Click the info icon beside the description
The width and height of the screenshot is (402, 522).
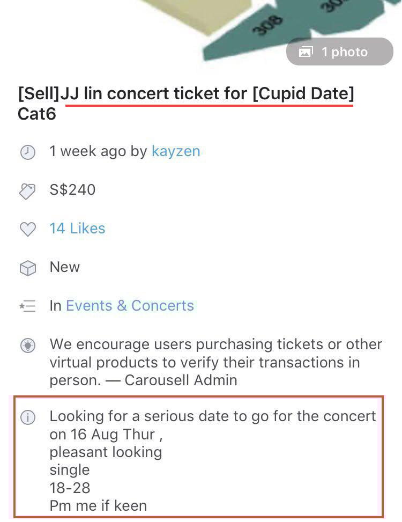click(27, 417)
